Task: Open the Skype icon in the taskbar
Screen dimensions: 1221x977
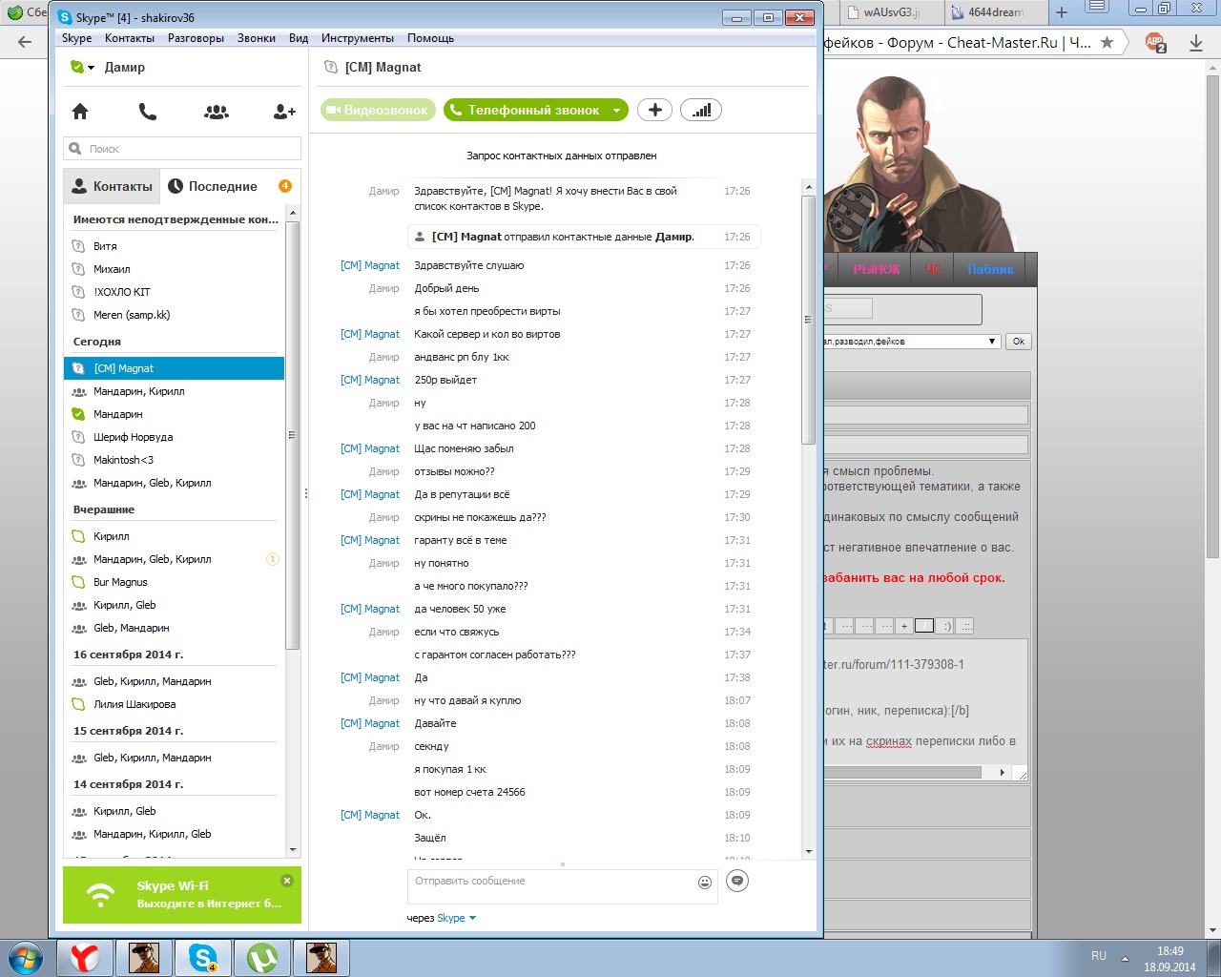Action: pyautogui.click(x=203, y=957)
